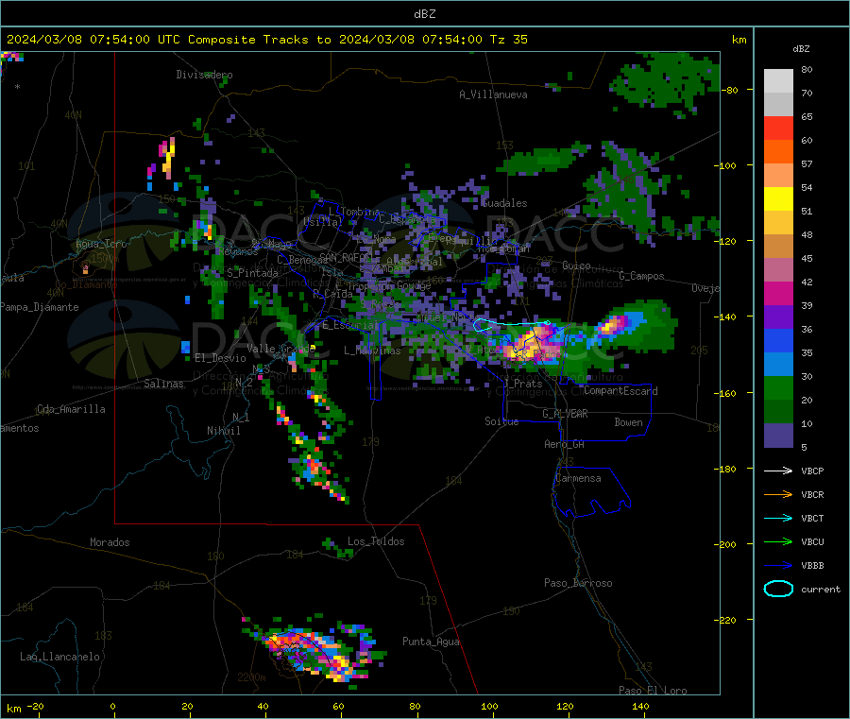This screenshot has height=719, width=850.
Task: Click the magenta 39 dBZ color swatch
Action: (778, 293)
